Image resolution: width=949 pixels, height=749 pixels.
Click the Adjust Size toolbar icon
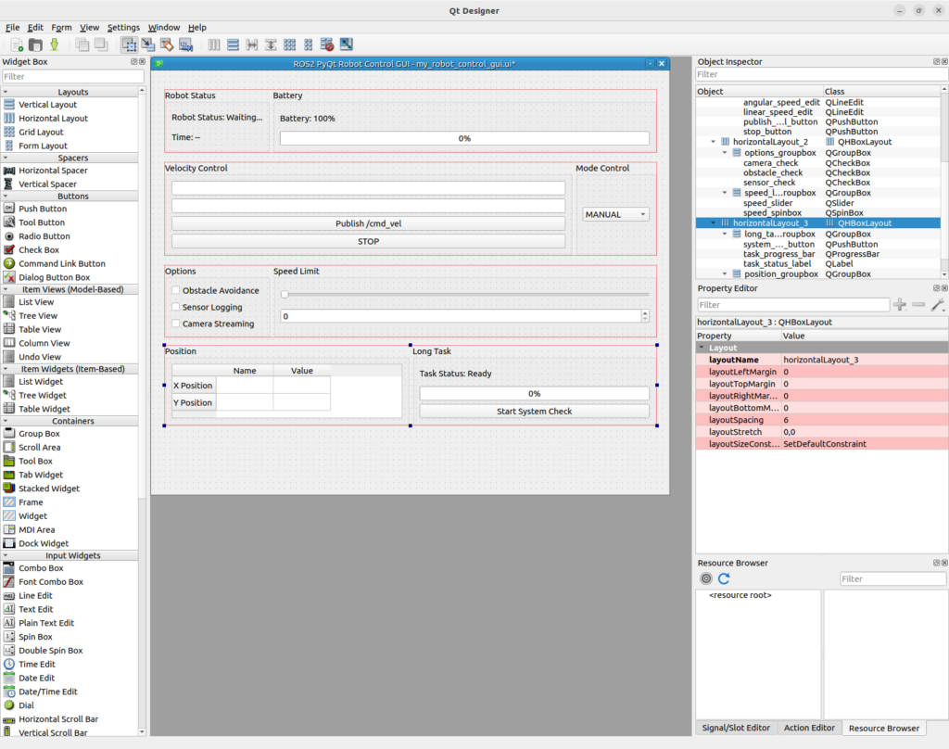tap(347, 44)
